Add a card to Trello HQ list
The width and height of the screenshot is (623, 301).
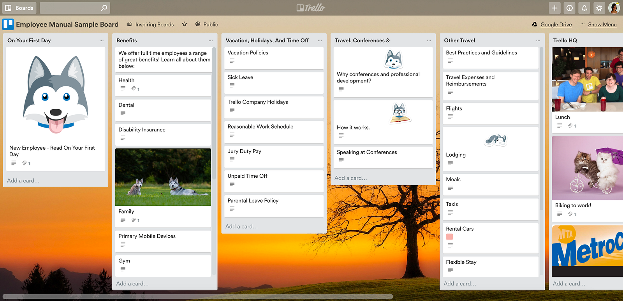tap(569, 284)
